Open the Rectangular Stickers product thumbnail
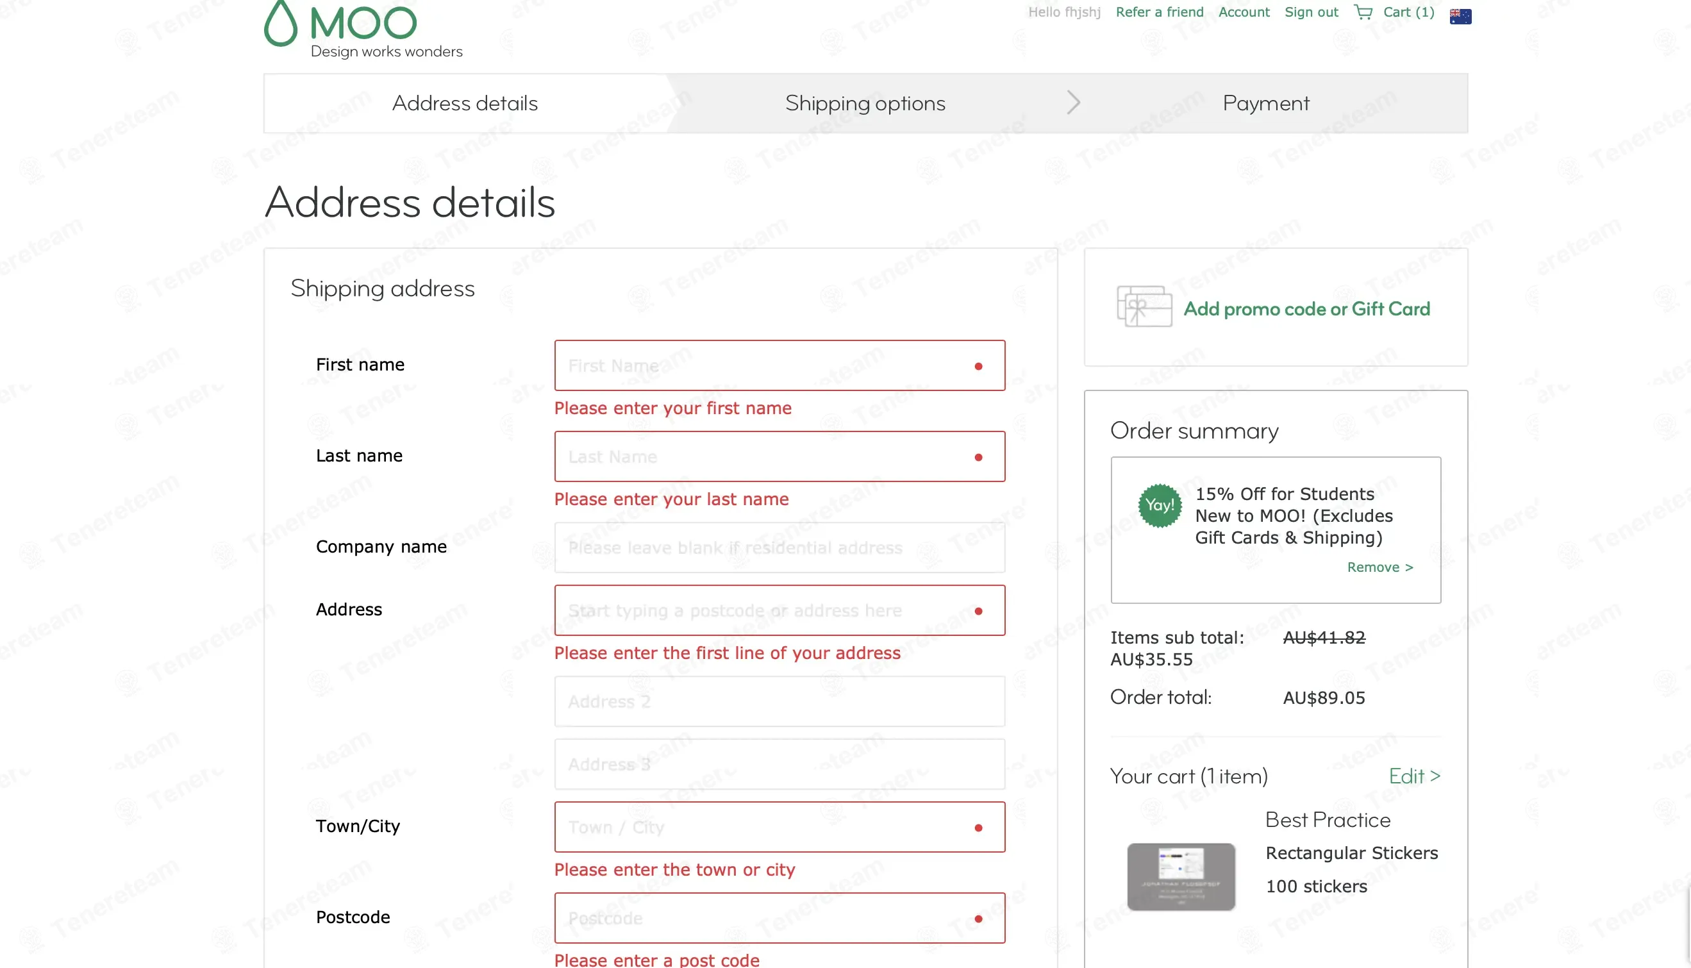Screen dimensions: 1691x968 (x=1181, y=876)
